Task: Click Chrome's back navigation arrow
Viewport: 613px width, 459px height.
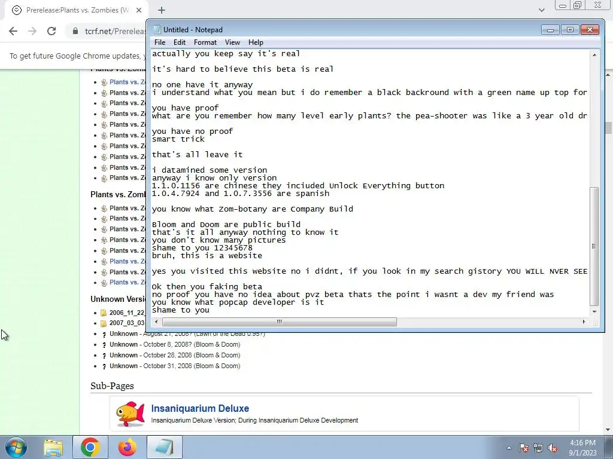Action: 13,31
